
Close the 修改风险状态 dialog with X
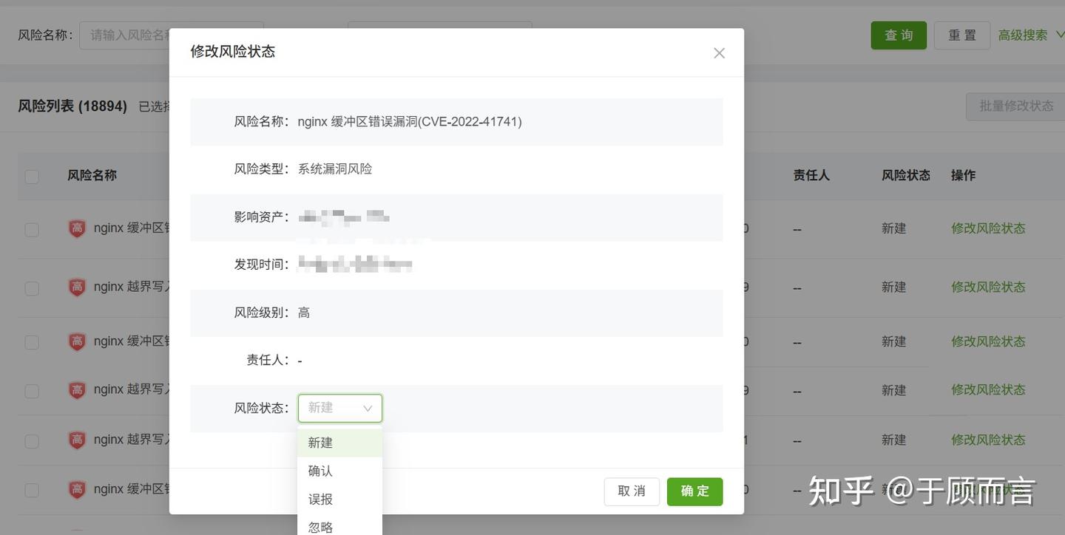click(719, 53)
